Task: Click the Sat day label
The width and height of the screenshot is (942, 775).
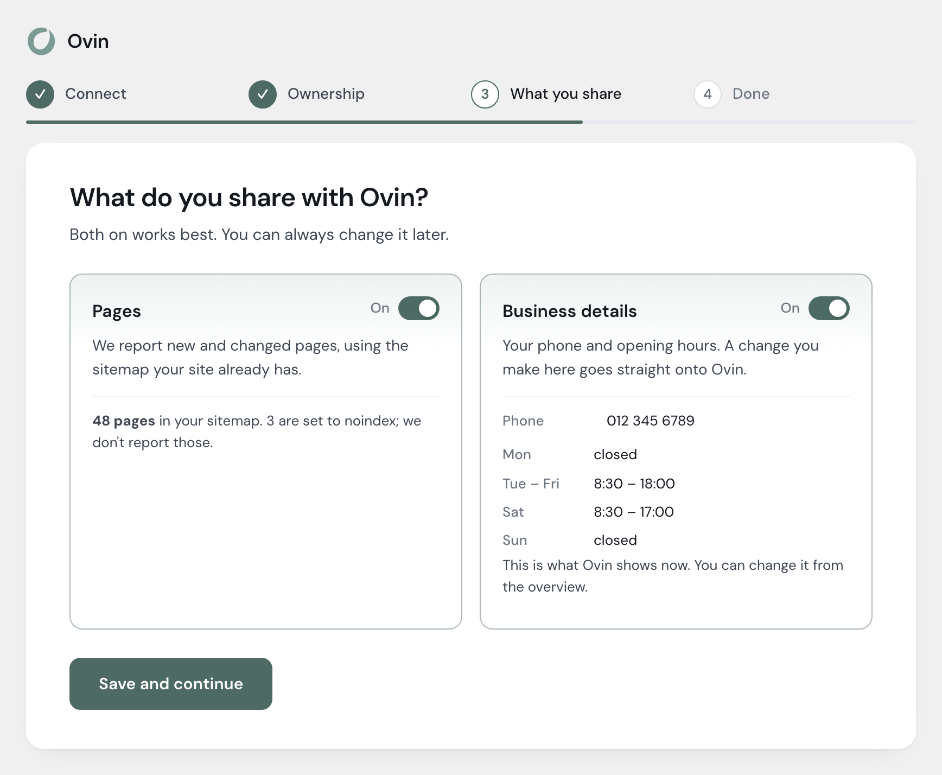Action: pyautogui.click(x=513, y=512)
